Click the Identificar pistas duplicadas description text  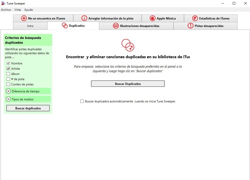click(x=27, y=53)
